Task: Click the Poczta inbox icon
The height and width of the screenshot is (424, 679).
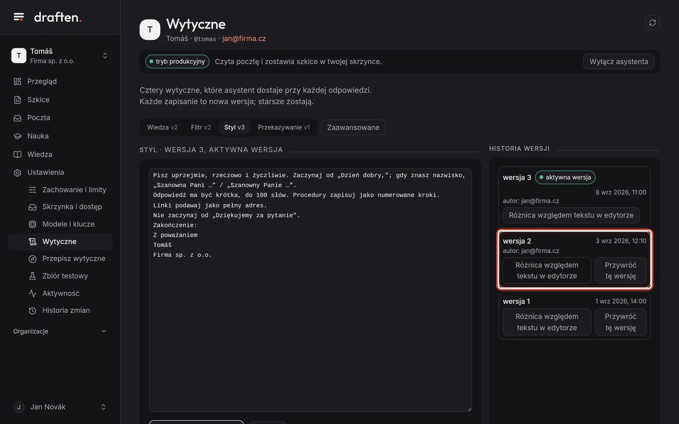Action: point(17,118)
